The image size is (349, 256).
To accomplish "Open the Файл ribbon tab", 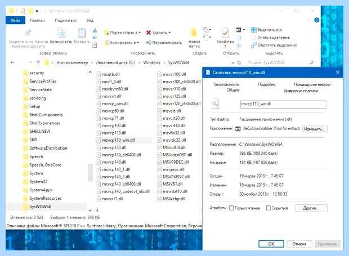I will (x=15, y=20).
